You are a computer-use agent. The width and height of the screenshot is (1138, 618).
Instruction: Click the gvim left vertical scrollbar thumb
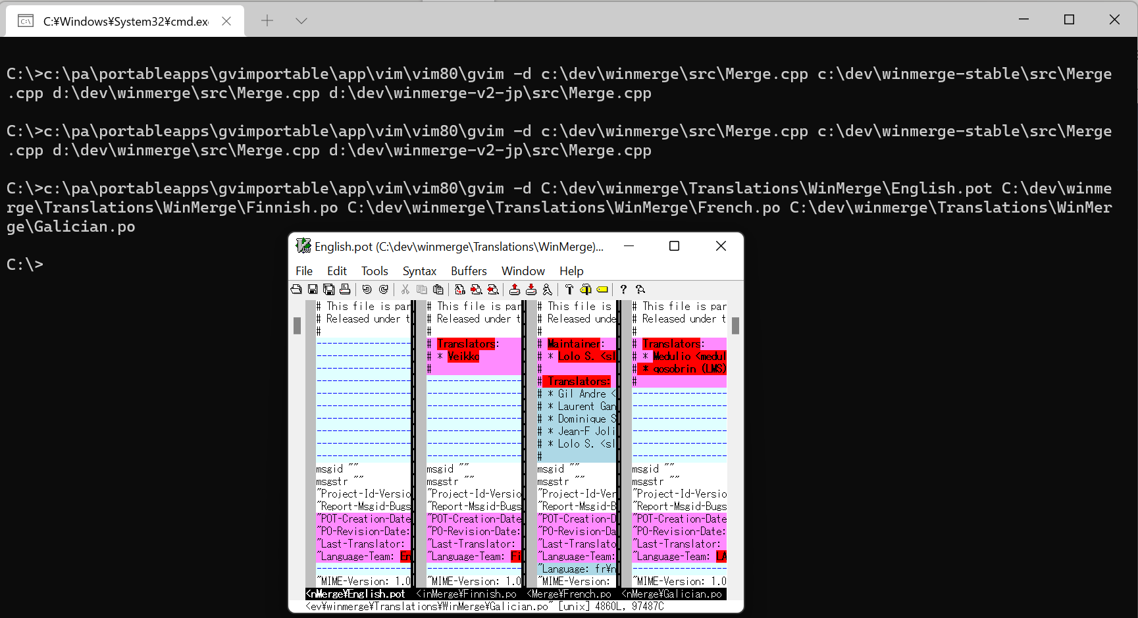[297, 326]
